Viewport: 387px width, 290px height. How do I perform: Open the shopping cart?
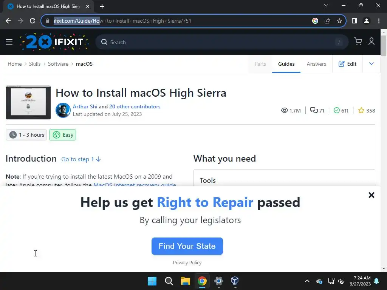pyautogui.click(x=358, y=42)
